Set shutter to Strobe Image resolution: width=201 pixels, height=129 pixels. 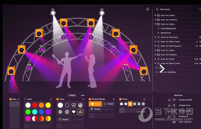coord(95,109)
